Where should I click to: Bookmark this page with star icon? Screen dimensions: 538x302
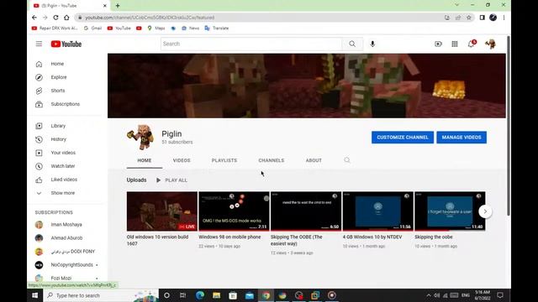click(469, 18)
